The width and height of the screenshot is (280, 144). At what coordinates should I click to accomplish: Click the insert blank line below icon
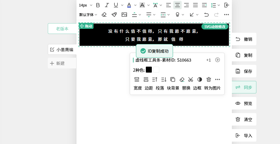pos(137,79)
